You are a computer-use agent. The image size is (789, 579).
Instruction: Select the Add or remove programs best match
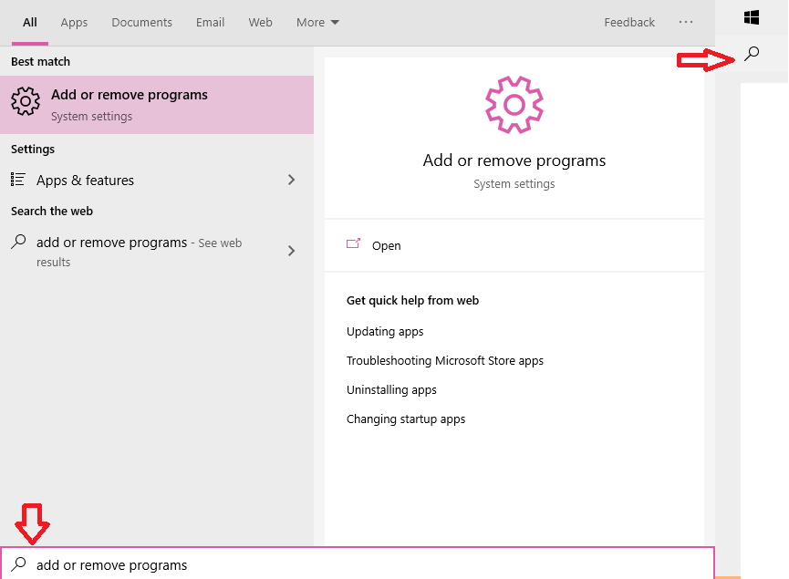click(157, 105)
